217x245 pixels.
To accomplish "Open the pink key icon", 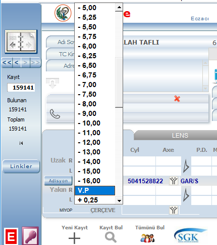I will (x=30, y=236).
